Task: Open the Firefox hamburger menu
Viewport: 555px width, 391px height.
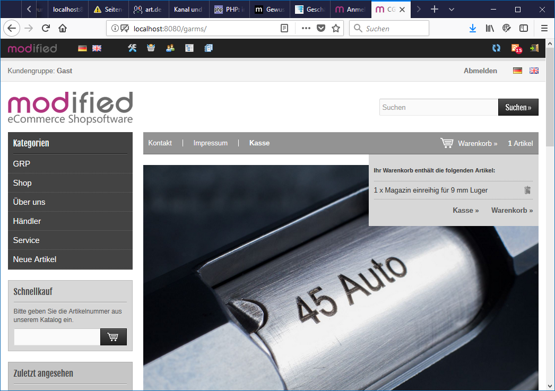Action: [x=544, y=28]
